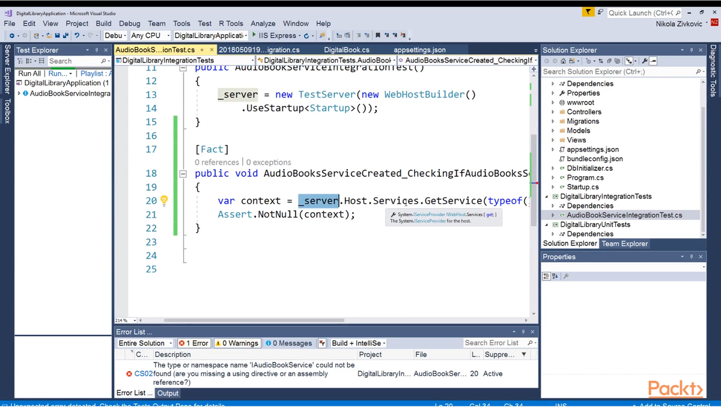
Task: Toggle the 1 Error filter button
Action: [193, 343]
